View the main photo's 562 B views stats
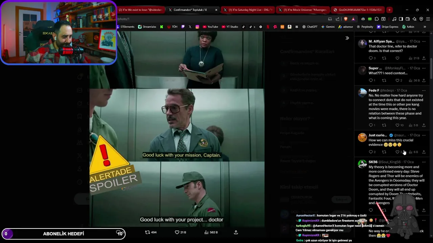This screenshot has height=243, width=433. pos(211,232)
